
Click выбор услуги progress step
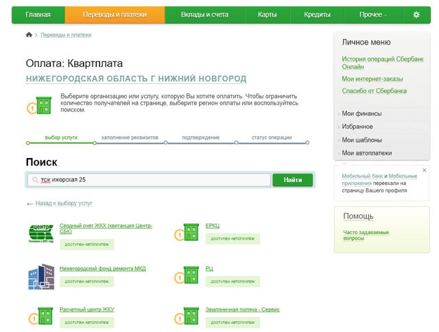(x=61, y=138)
